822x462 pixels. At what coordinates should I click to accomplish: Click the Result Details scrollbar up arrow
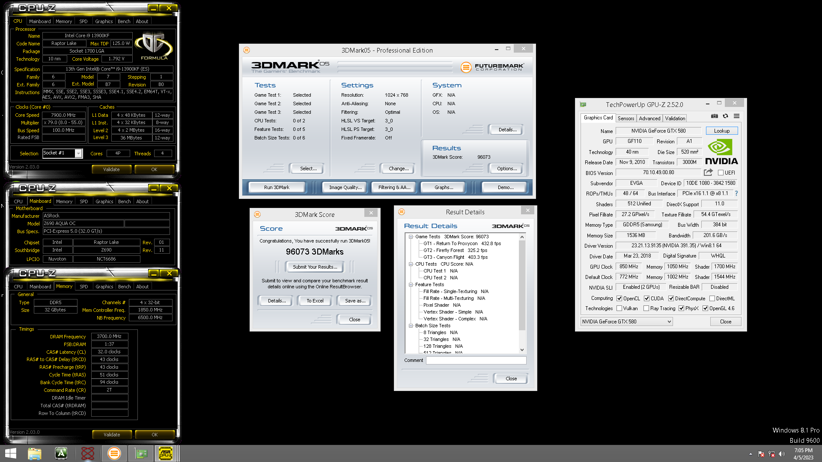click(522, 237)
